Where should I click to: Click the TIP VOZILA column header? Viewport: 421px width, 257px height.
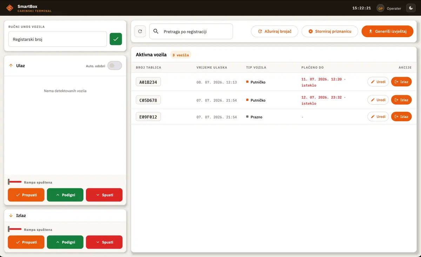point(256,67)
